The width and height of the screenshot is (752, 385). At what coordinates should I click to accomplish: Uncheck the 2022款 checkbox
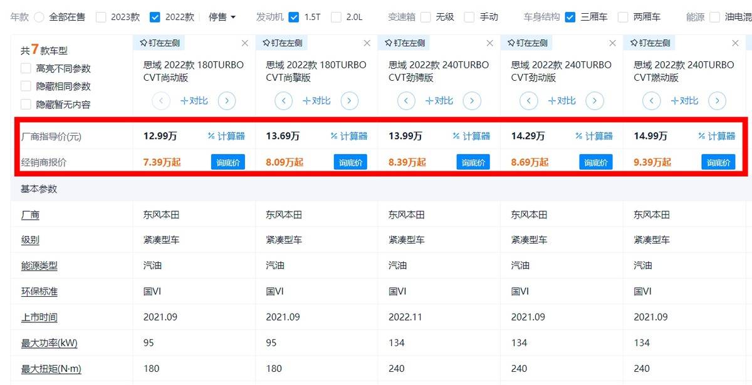point(155,18)
